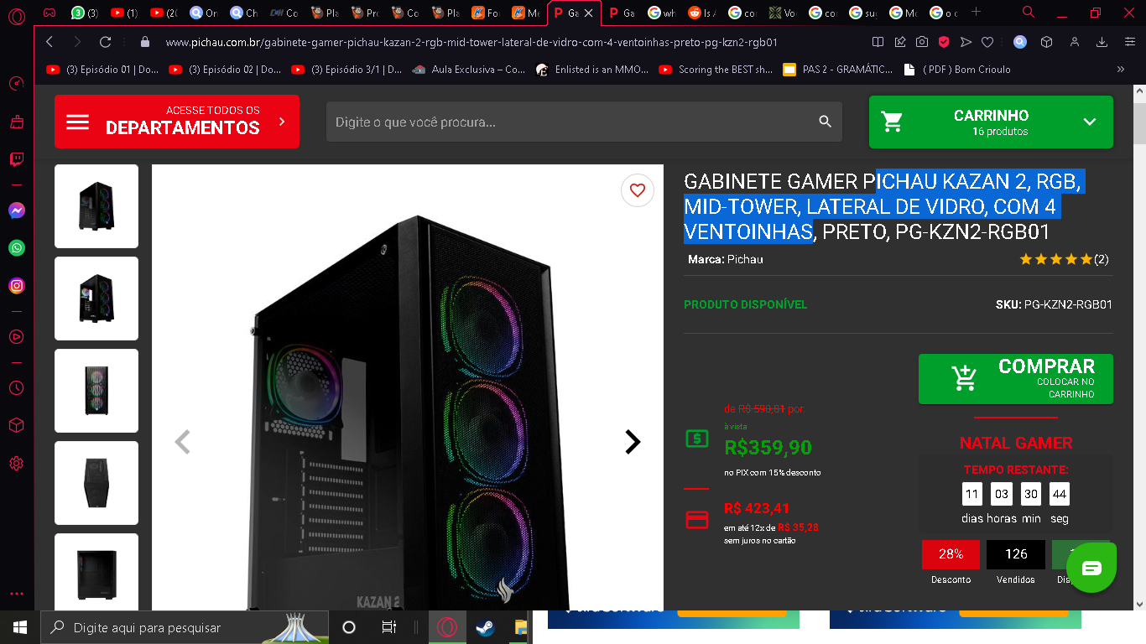Open Acesse Todos os Departamentos menu

[177, 122]
